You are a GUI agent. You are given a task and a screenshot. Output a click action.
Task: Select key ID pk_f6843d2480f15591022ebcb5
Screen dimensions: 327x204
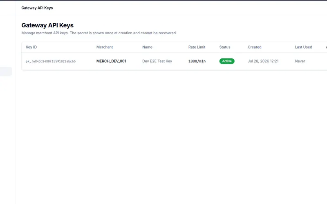point(51,61)
